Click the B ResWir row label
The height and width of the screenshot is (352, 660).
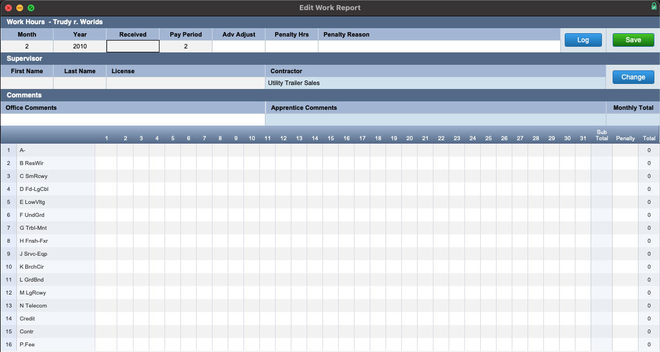[x=33, y=163]
